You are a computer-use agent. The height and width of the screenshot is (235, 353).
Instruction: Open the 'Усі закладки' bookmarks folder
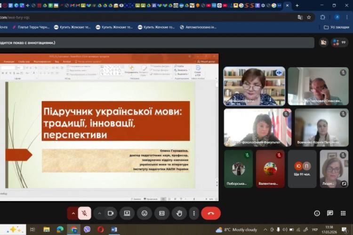336,27
